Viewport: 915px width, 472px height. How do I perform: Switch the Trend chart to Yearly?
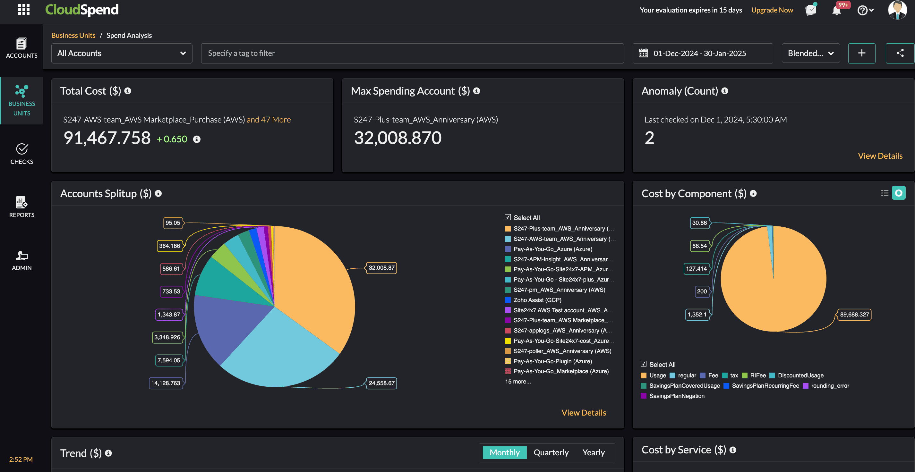pos(593,452)
